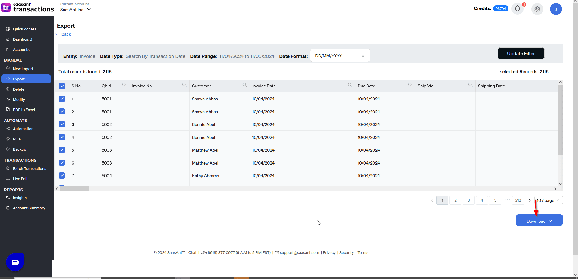This screenshot has height=279, width=578.
Task: Go to page 3
Action: [469, 200]
